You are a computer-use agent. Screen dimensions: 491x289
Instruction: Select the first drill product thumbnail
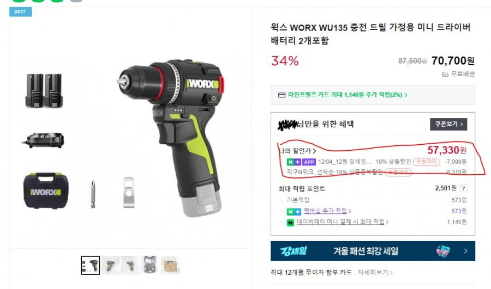[90, 265]
